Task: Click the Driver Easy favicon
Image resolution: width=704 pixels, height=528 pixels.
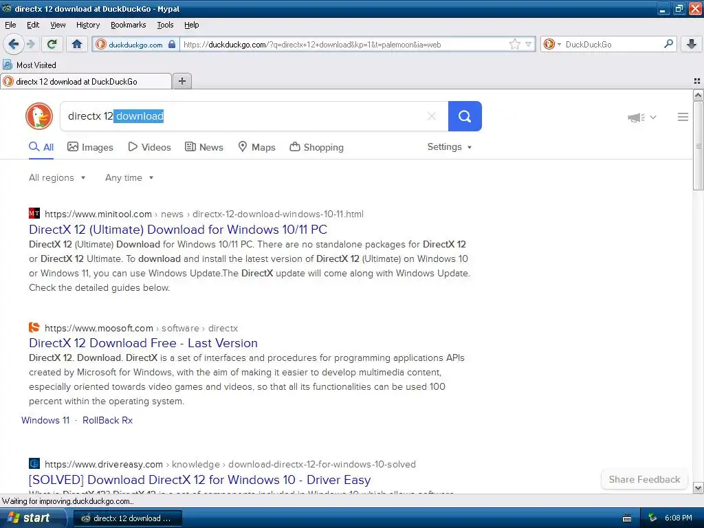Action: tap(34, 463)
